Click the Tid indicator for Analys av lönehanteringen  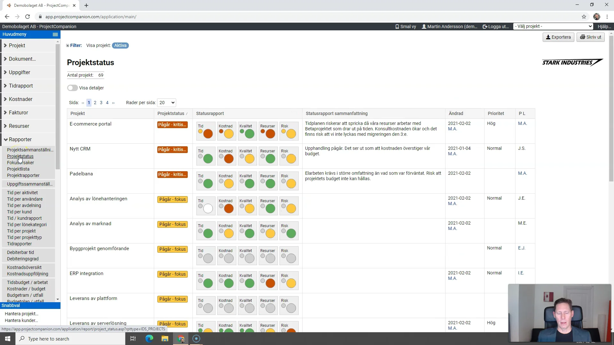(x=206, y=206)
